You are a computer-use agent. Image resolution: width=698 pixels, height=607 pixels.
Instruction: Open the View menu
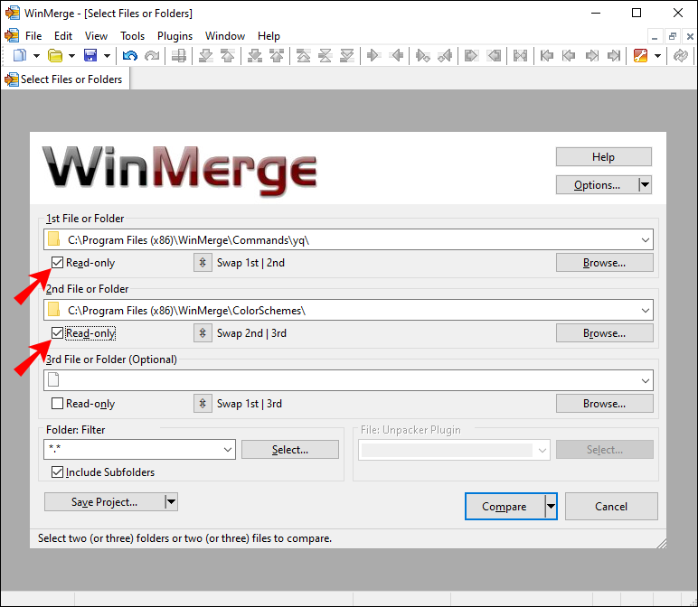click(x=96, y=36)
